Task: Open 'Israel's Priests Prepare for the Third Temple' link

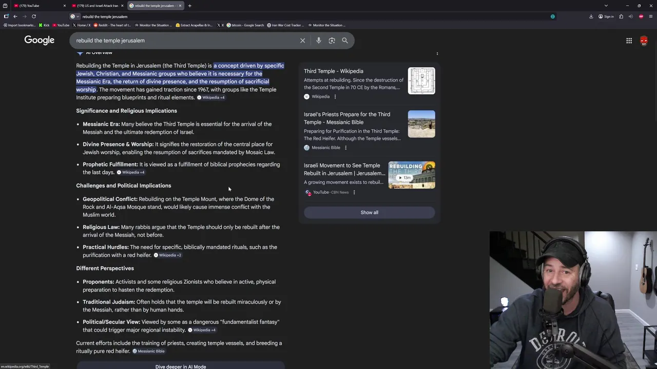Action: [x=347, y=118]
